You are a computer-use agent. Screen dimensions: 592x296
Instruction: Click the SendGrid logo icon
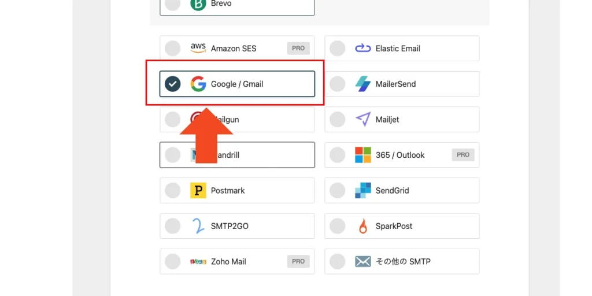[x=362, y=190]
